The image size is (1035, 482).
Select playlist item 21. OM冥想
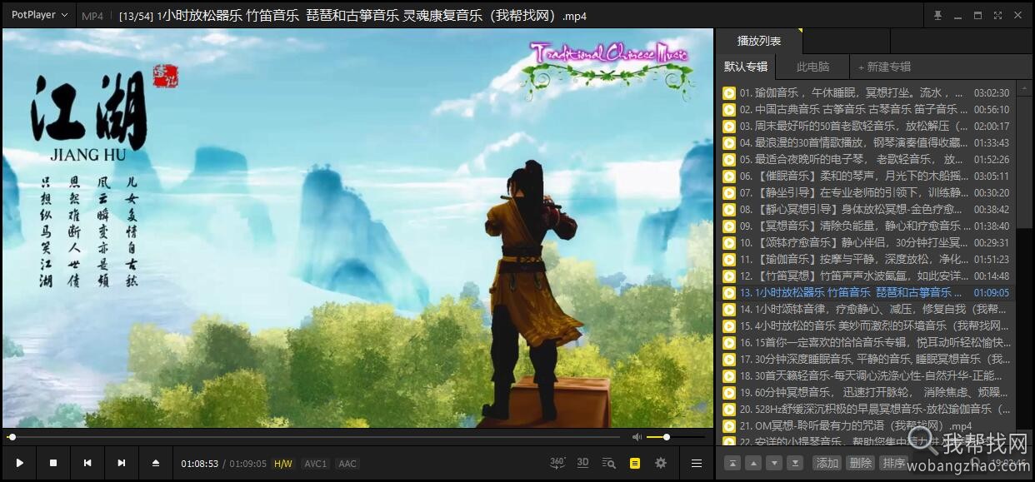(866, 425)
